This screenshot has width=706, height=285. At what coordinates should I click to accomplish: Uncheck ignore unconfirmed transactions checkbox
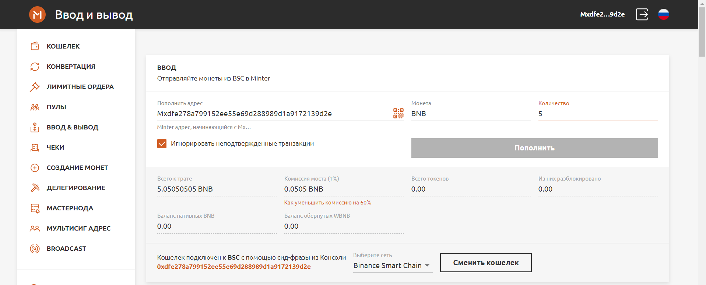[162, 143]
